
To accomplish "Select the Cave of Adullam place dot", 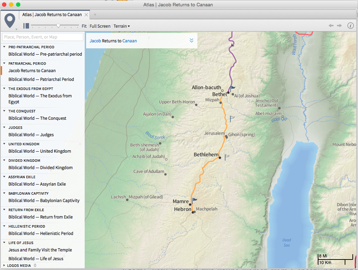I will click(165, 174).
